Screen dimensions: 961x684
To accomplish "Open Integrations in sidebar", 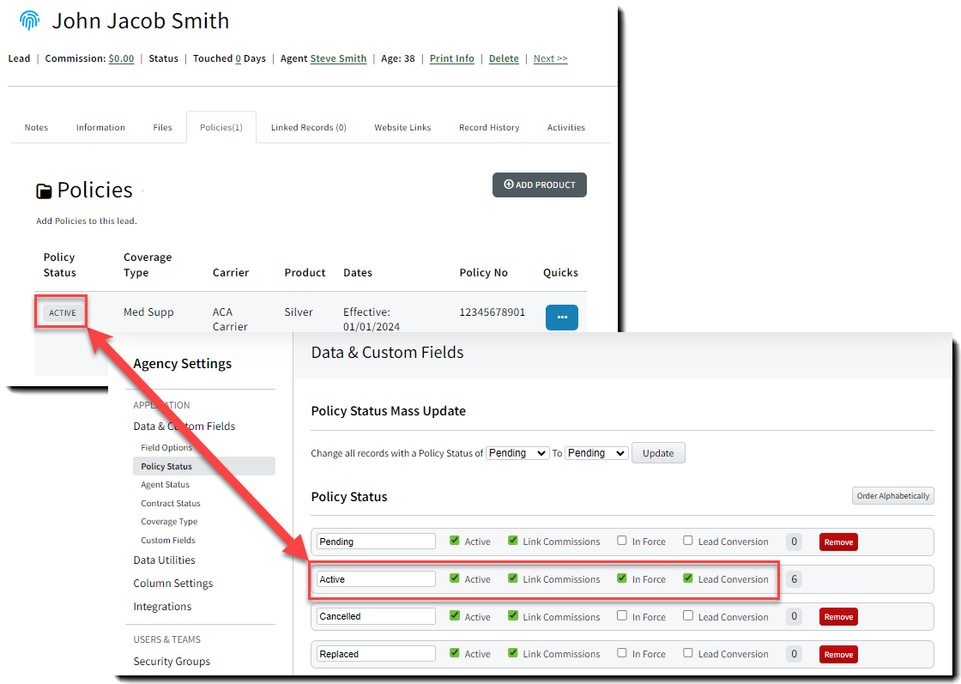I will [x=162, y=606].
